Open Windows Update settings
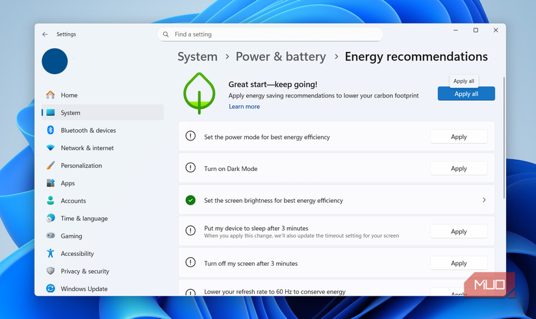This screenshot has width=536, height=319. click(x=103, y=288)
